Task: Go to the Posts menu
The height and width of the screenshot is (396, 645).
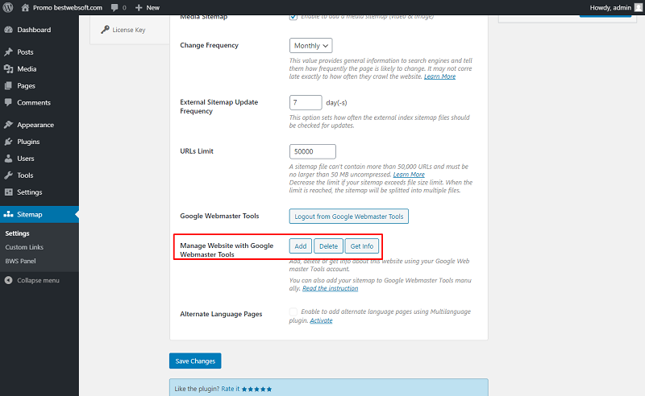Action: point(25,52)
